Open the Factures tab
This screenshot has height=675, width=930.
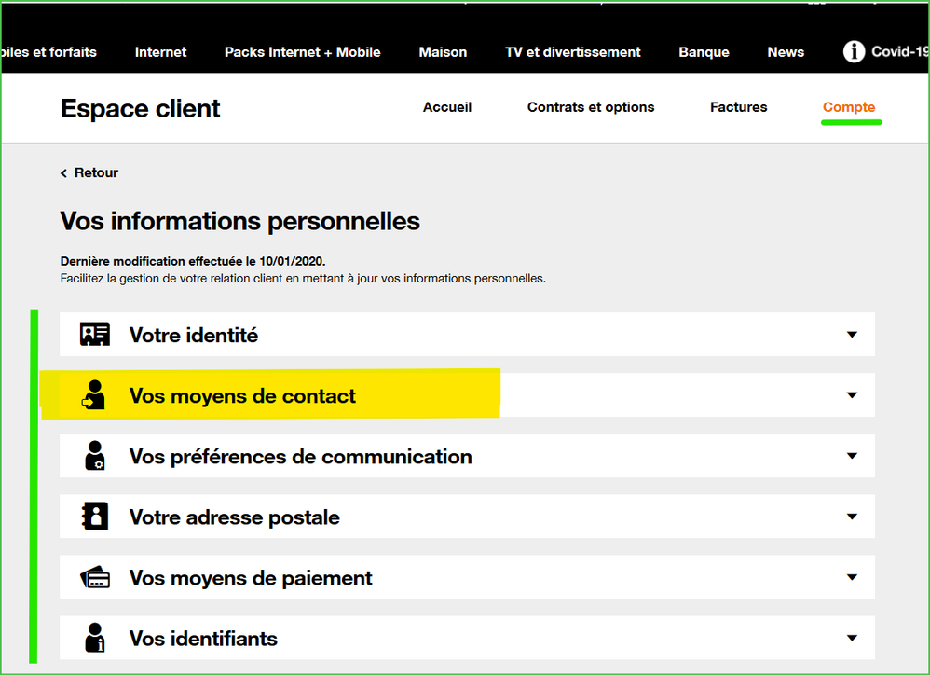point(738,107)
